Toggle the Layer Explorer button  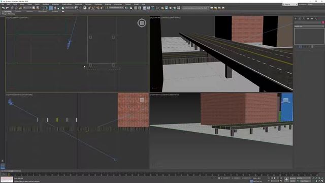pyautogui.click(x=140, y=8)
